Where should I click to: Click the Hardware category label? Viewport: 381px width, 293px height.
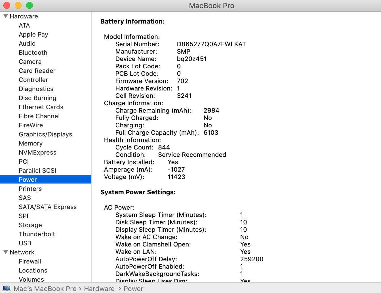24,16
